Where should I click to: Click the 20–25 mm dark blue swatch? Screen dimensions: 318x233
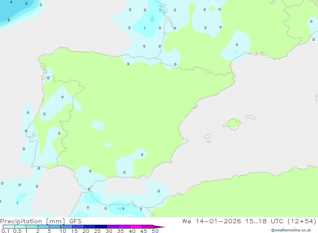point(89,227)
